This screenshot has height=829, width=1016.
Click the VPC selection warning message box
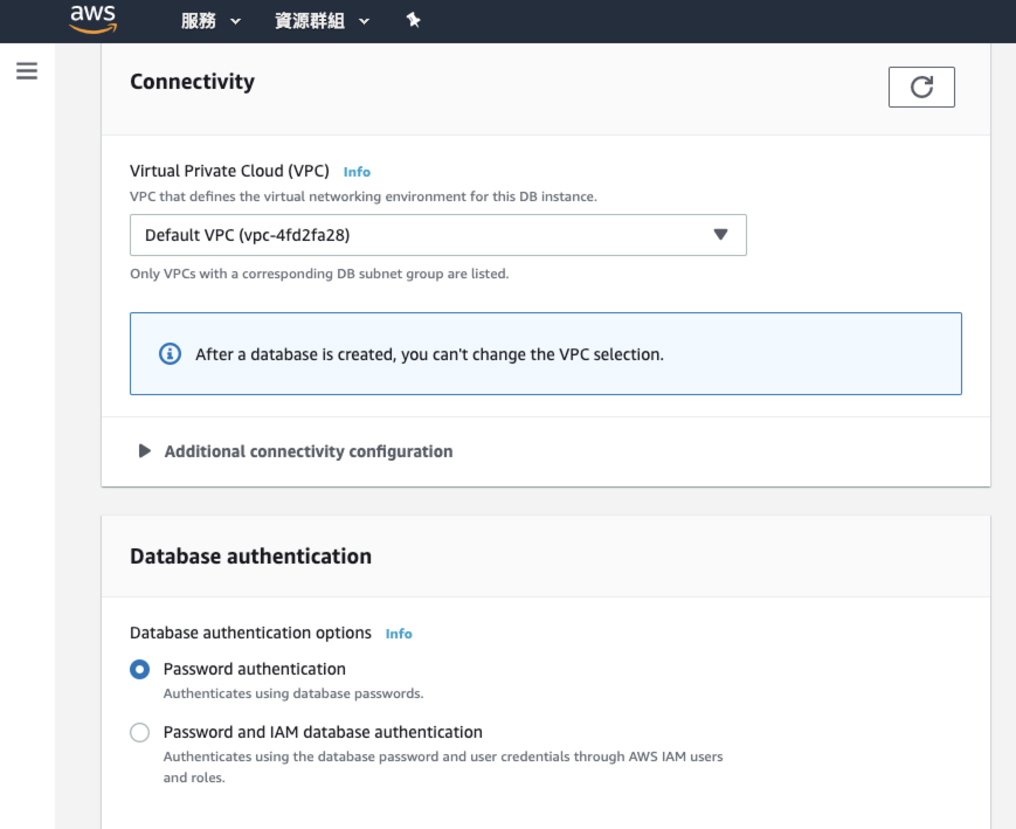click(x=545, y=354)
